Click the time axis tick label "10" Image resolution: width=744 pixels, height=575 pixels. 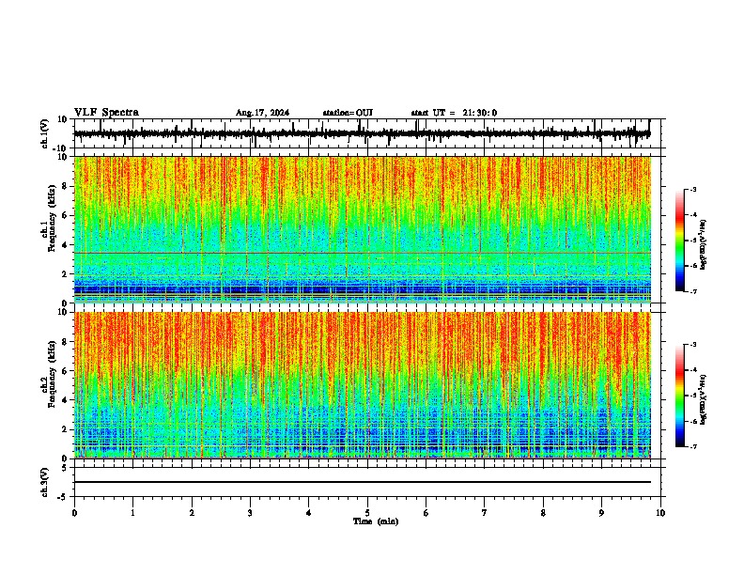660,513
